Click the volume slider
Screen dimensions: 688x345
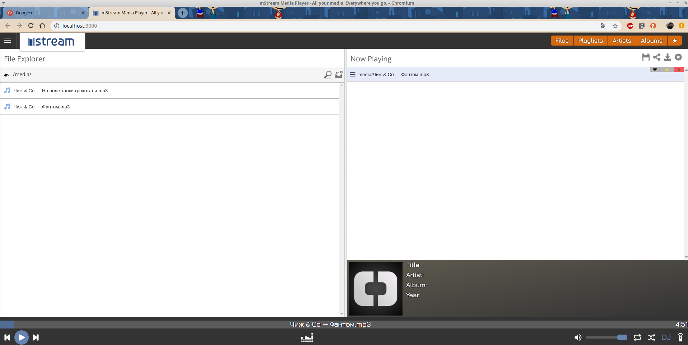606,337
